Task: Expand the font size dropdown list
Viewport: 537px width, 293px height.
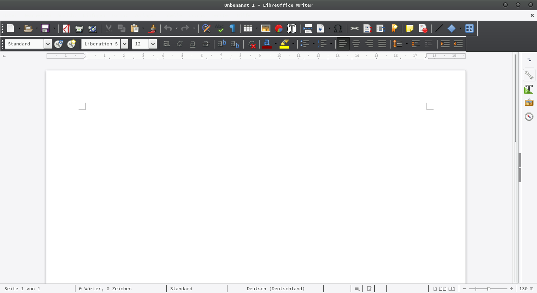Action: point(153,44)
